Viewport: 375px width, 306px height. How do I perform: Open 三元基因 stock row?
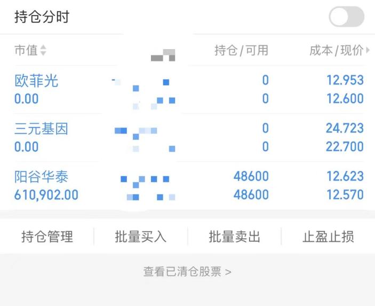click(189, 137)
